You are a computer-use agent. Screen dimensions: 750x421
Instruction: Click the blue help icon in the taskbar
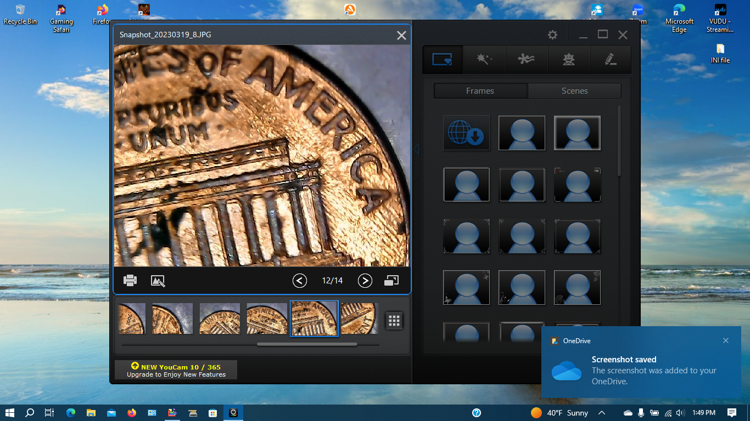point(477,413)
